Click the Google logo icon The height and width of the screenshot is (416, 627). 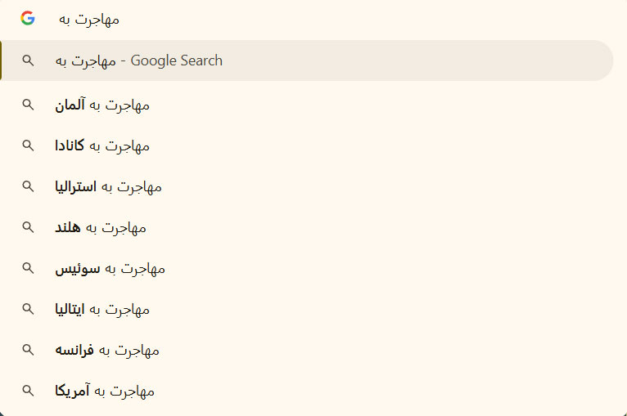(x=28, y=18)
